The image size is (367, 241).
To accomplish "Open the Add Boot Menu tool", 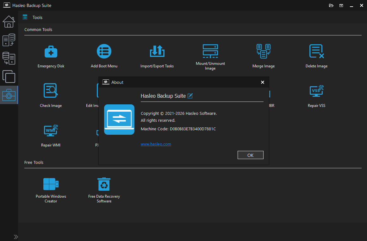I will tap(104, 56).
